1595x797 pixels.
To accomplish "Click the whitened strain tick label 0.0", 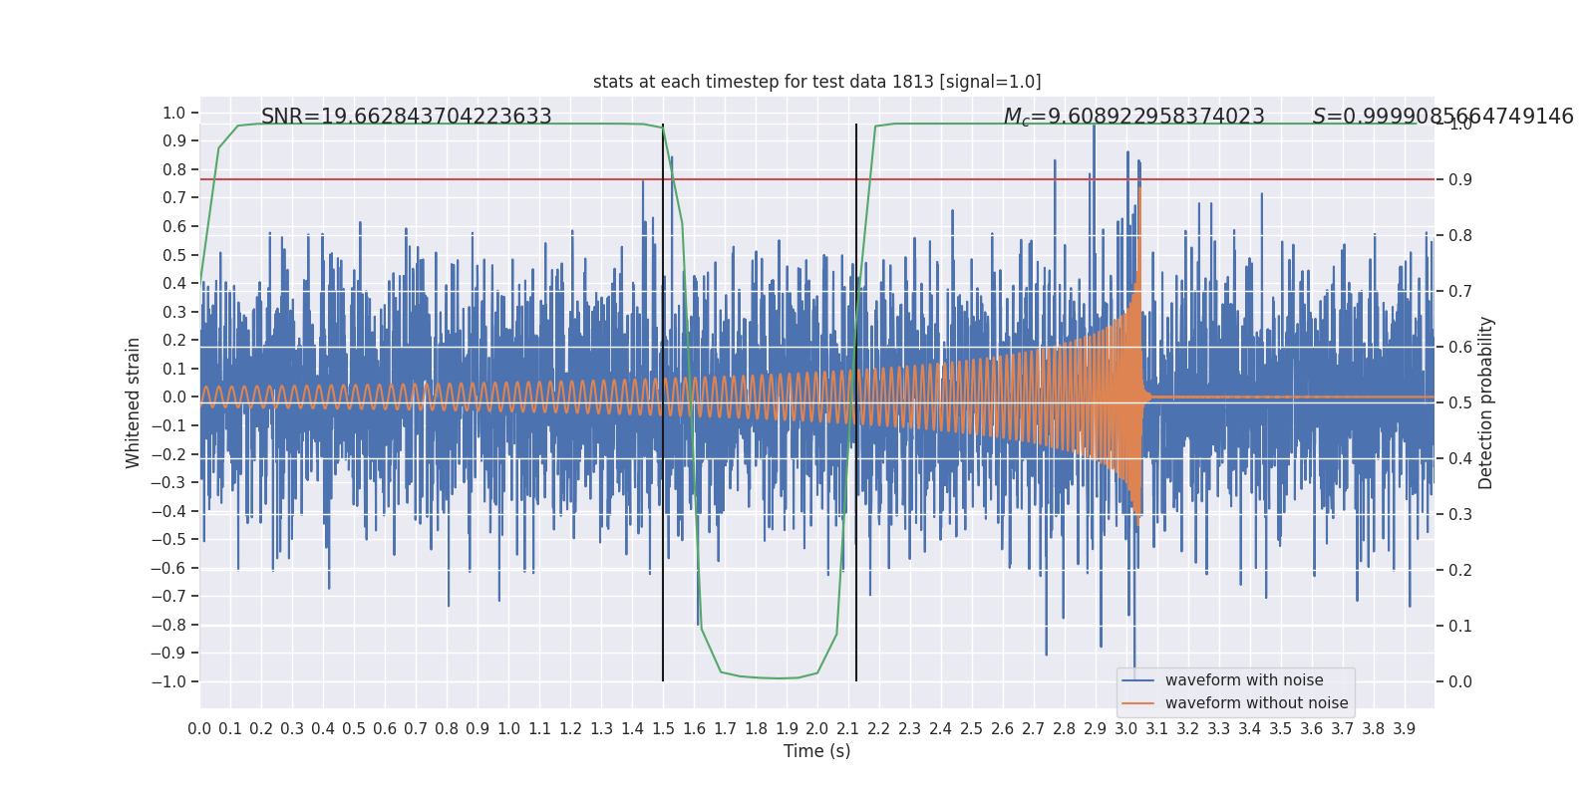I will (174, 398).
